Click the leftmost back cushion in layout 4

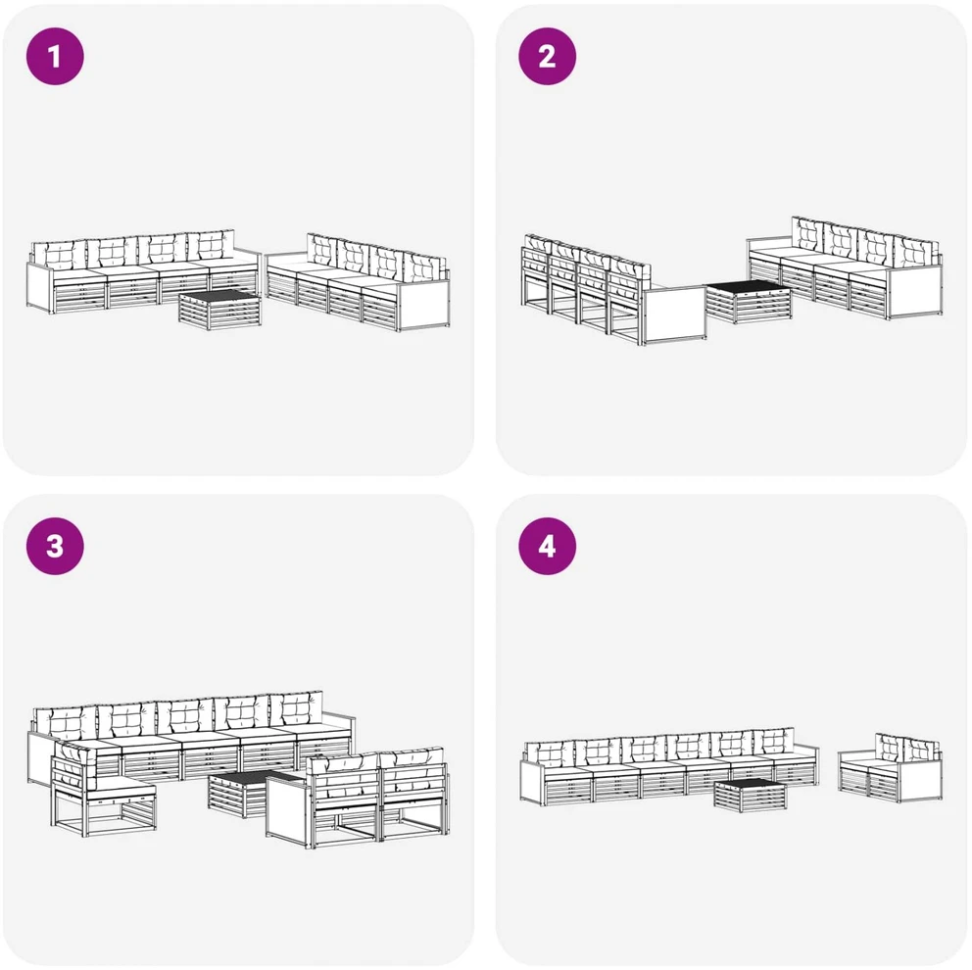tap(548, 752)
